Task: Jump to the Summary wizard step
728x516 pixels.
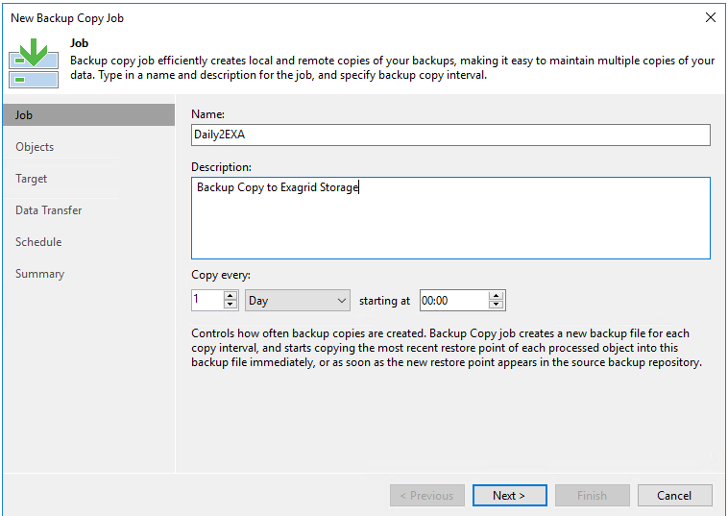Action: (39, 274)
